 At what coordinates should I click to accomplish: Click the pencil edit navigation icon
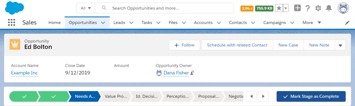tap(347, 23)
